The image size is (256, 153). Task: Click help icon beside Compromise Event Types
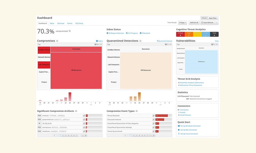click(137, 111)
